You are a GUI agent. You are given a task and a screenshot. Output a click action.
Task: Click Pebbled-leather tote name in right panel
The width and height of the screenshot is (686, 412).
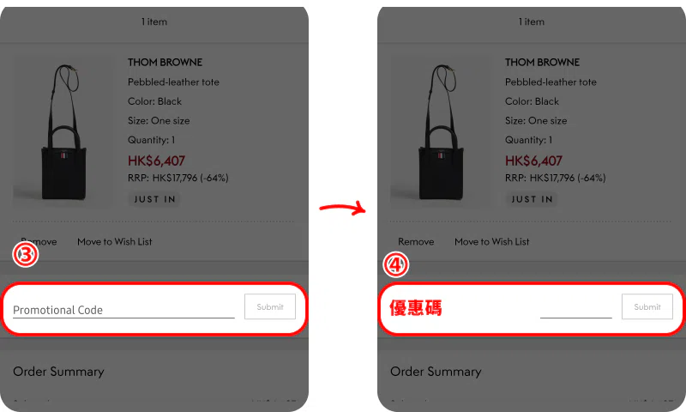[551, 82]
